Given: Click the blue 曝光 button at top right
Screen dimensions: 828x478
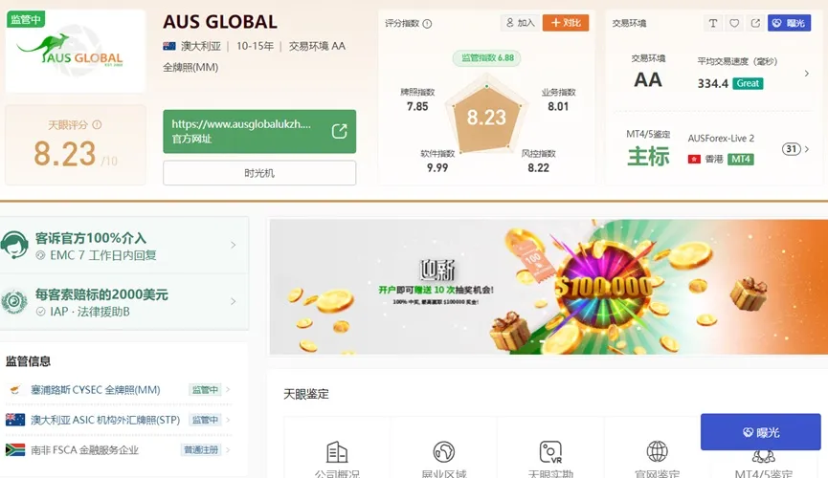Looking at the screenshot, I should tap(789, 23).
